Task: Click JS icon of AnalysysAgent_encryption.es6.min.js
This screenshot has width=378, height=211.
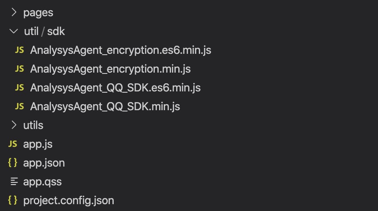Action: pos(20,50)
